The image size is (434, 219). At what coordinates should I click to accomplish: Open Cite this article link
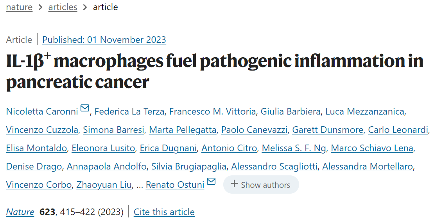tap(164, 212)
